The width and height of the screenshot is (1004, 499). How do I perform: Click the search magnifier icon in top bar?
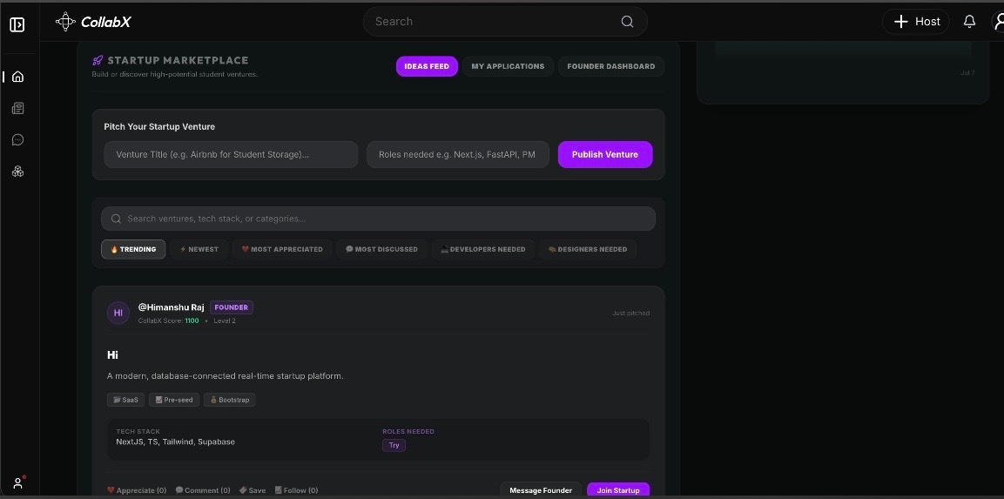(x=627, y=22)
